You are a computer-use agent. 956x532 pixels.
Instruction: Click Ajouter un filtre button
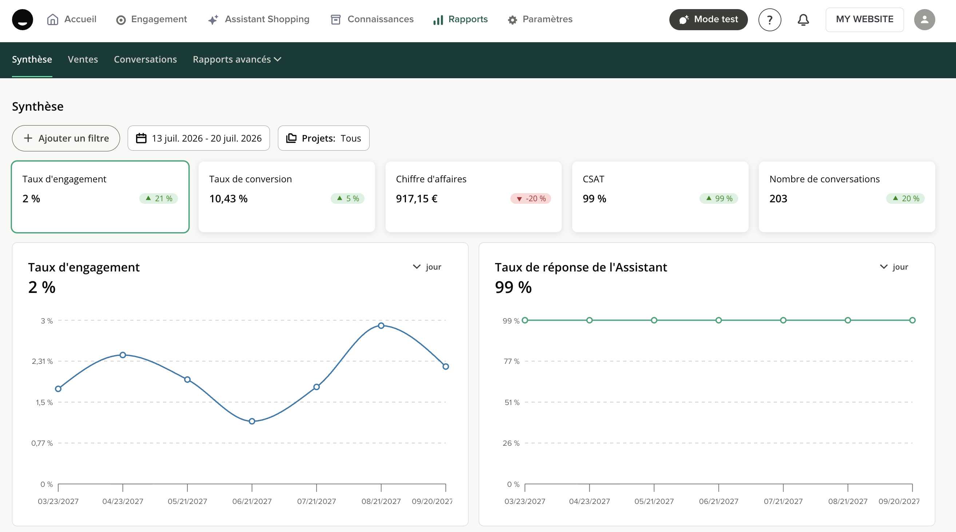point(66,138)
